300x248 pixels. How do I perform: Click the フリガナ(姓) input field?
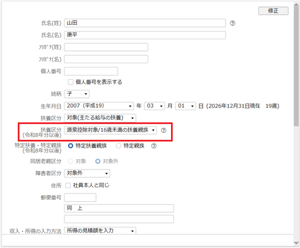106,47
